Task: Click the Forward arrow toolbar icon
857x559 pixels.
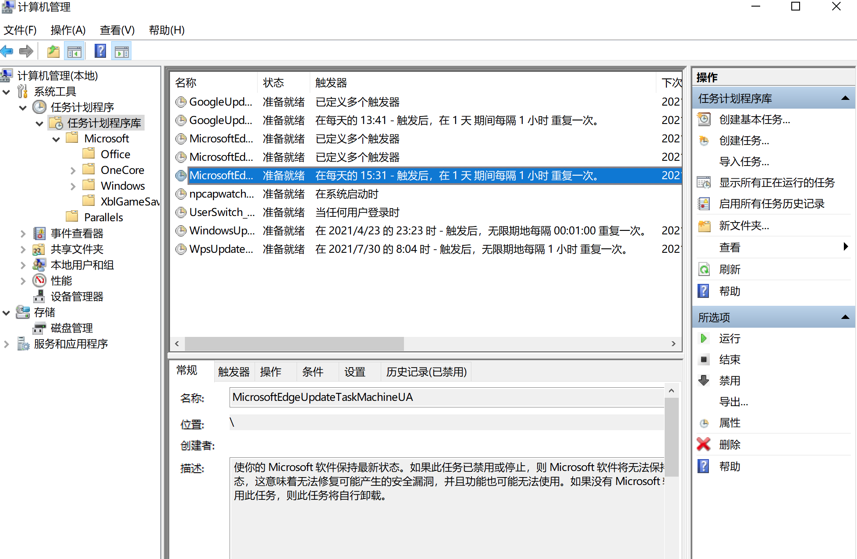Action: 26,51
